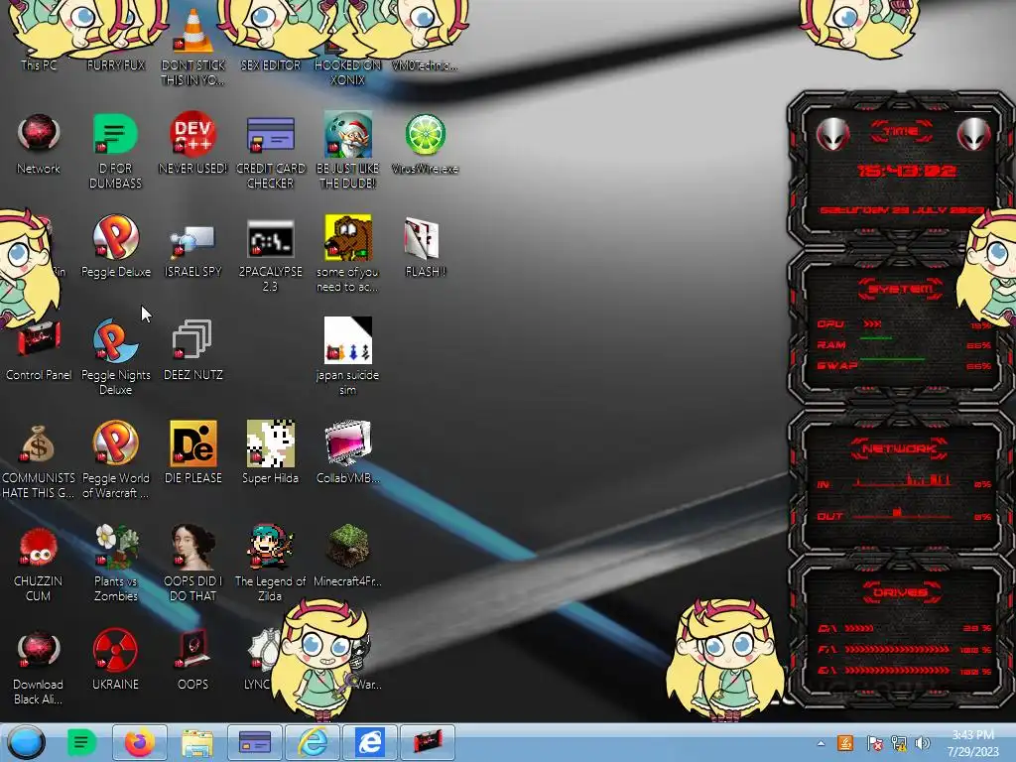1016x762 pixels.
Task: Click the taskbar clock showing 3:43 PM
Action: tap(972, 742)
